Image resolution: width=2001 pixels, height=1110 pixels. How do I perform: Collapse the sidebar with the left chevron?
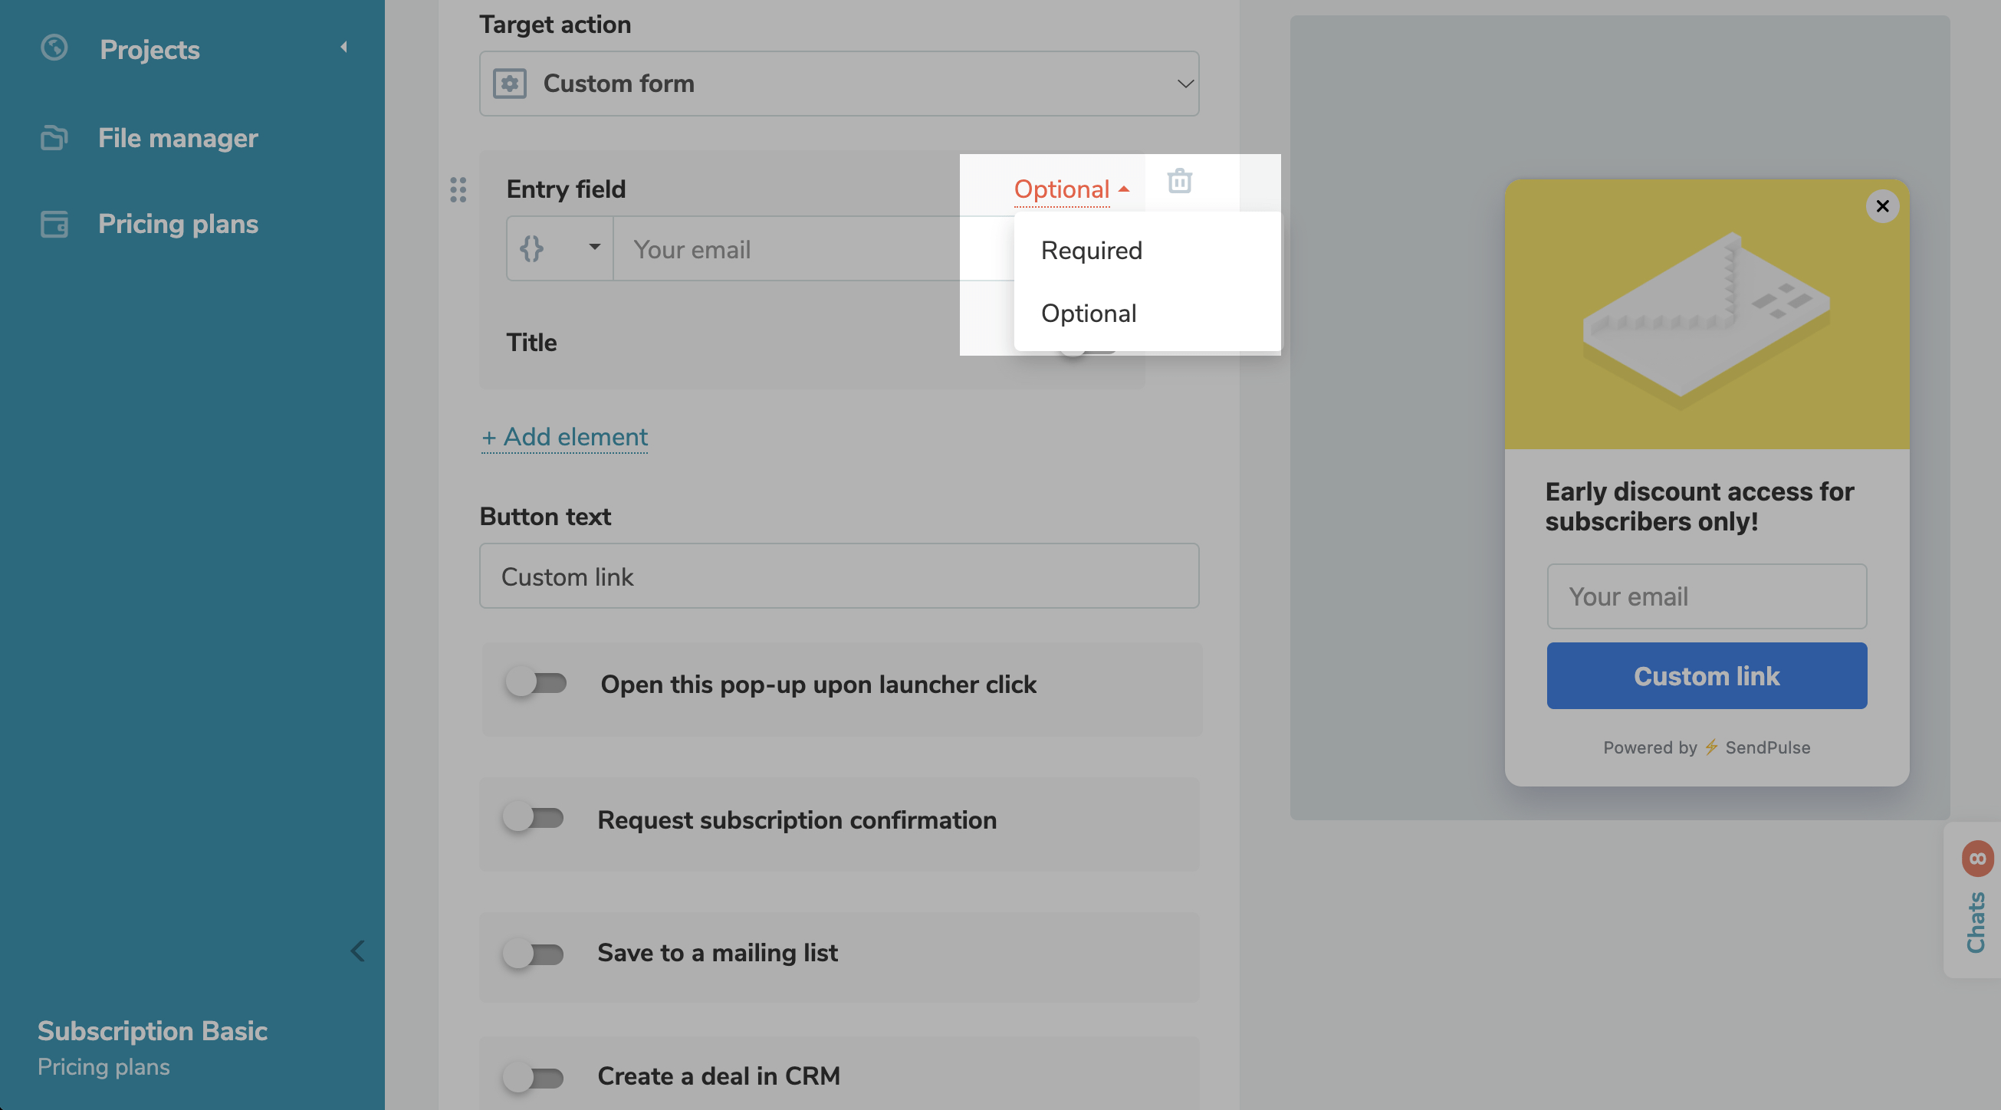coord(357,951)
